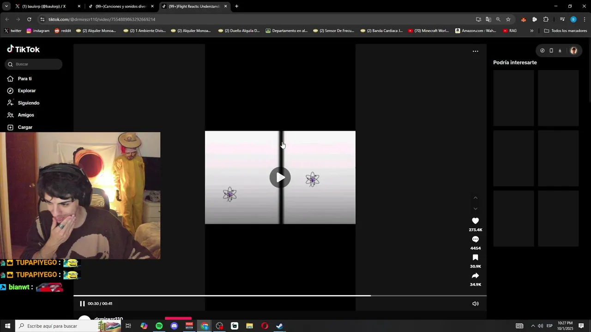Open the media controls icon
The width and height of the screenshot is (591, 332).
[x=562, y=19]
